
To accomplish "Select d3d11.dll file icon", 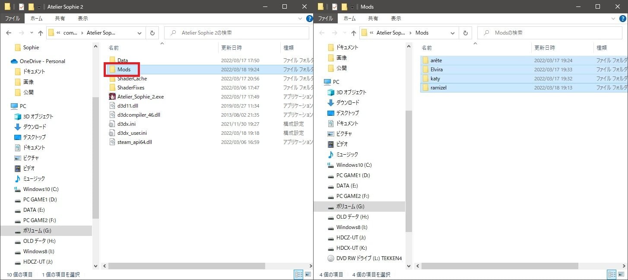I will point(112,106).
